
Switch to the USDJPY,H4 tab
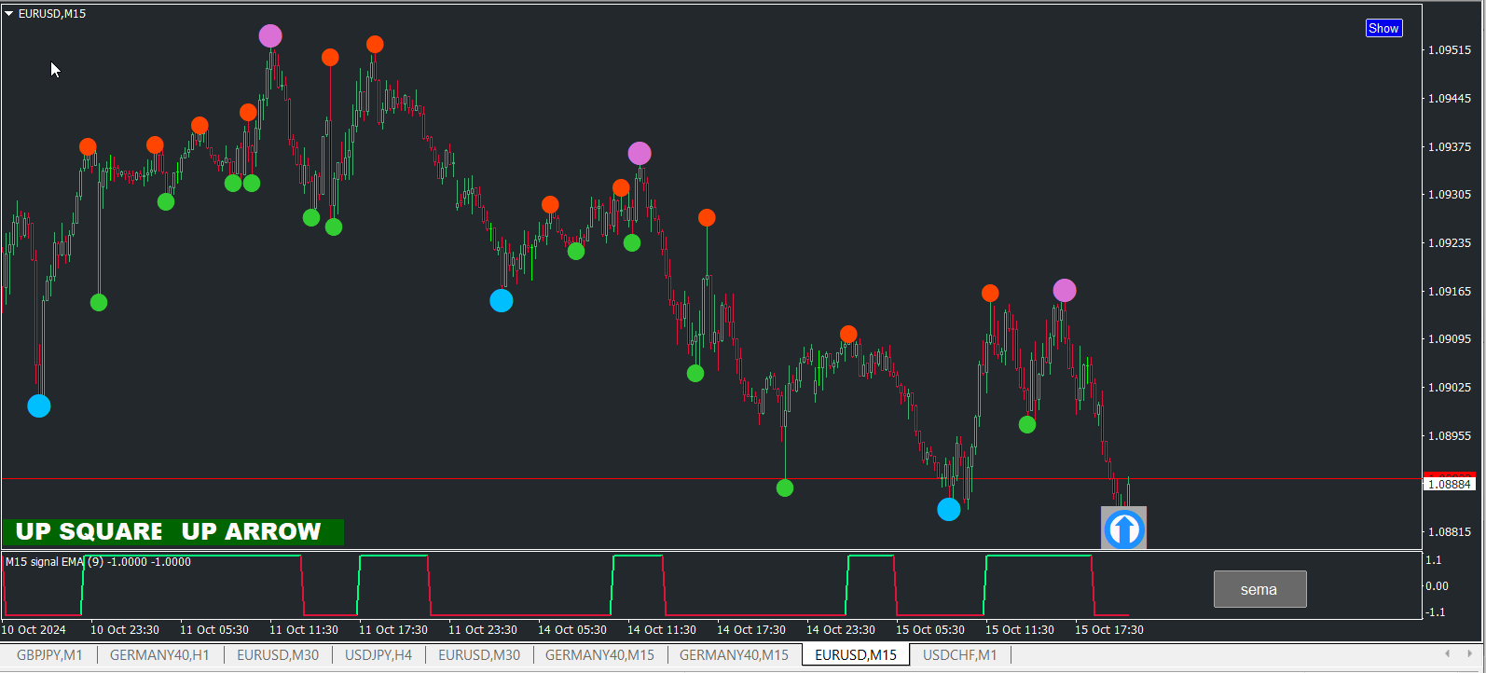pyautogui.click(x=378, y=655)
